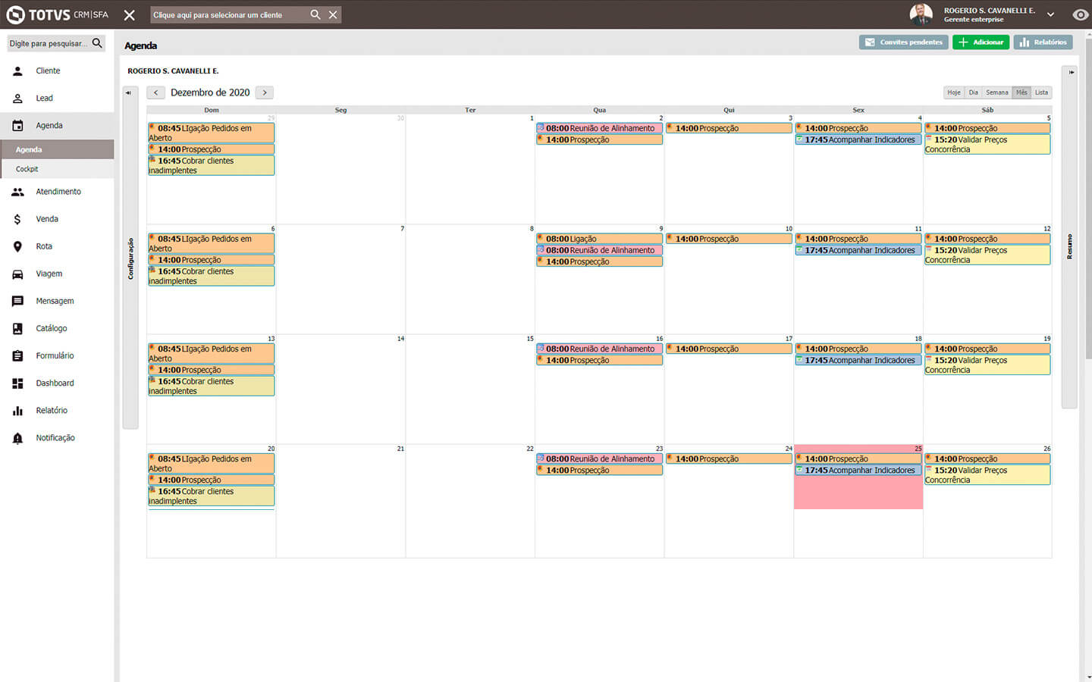Collapse the Configuração side panel
Screen dimensions: 1092x682
tap(129, 93)
